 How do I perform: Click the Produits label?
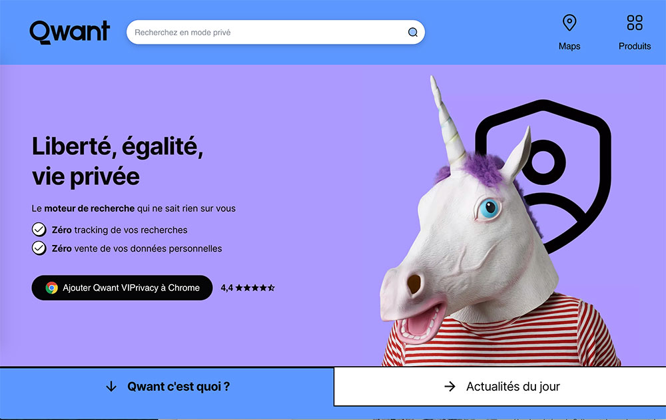point(635,47)
